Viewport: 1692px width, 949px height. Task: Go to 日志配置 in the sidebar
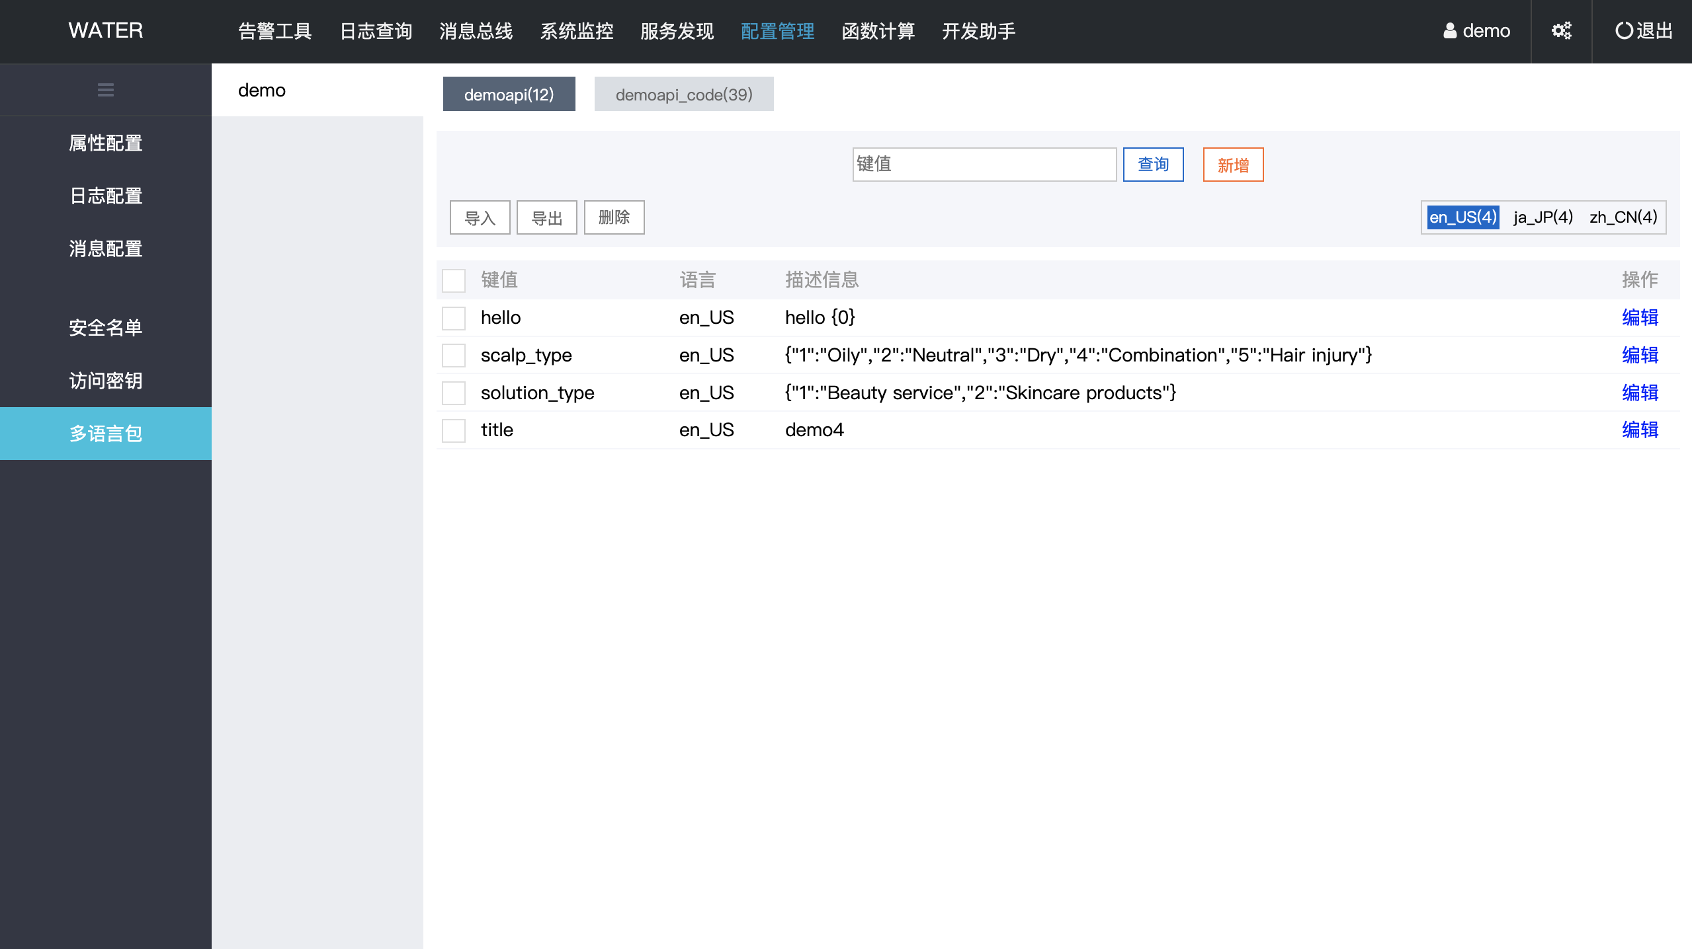point(106,196)
